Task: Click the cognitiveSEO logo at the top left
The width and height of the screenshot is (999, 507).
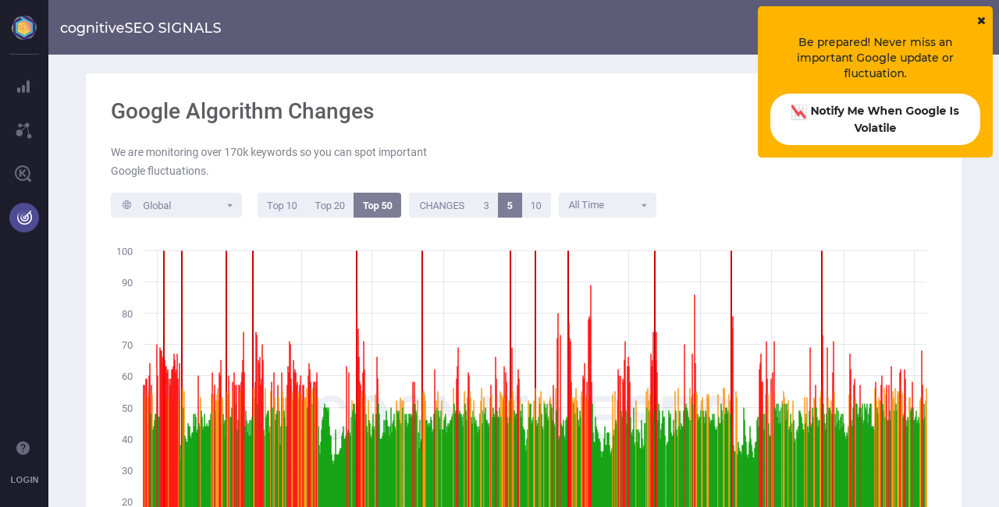Action: 23,27
